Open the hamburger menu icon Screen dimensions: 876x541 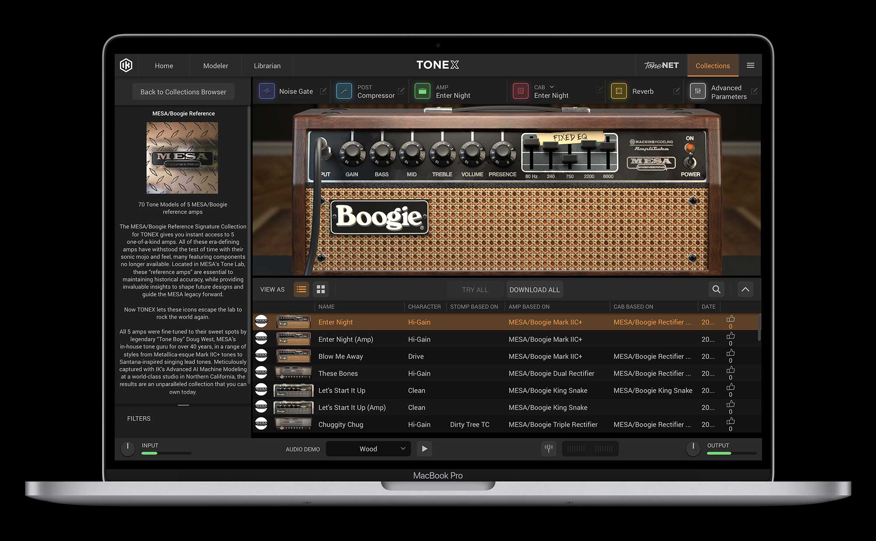click(x=750, y=65)
